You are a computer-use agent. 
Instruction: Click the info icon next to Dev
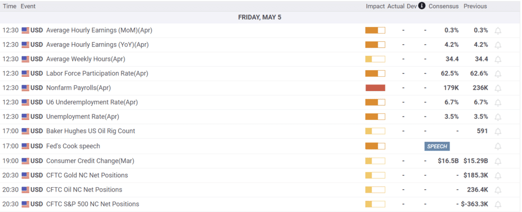coord(422,6)
